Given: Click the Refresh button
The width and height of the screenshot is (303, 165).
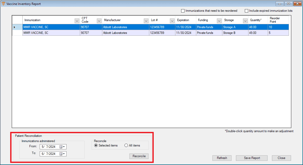Looking at the screenshot, I should point(222,158).
